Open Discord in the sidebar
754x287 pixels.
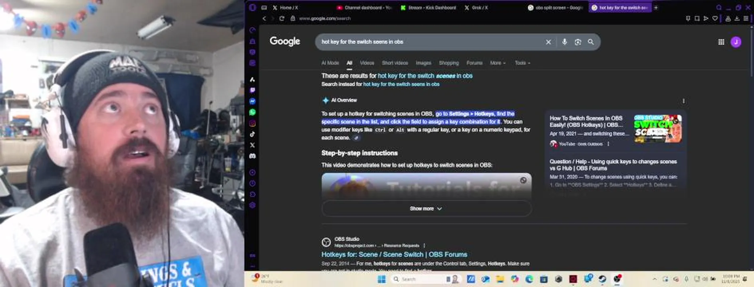click(x=252, y=156)
